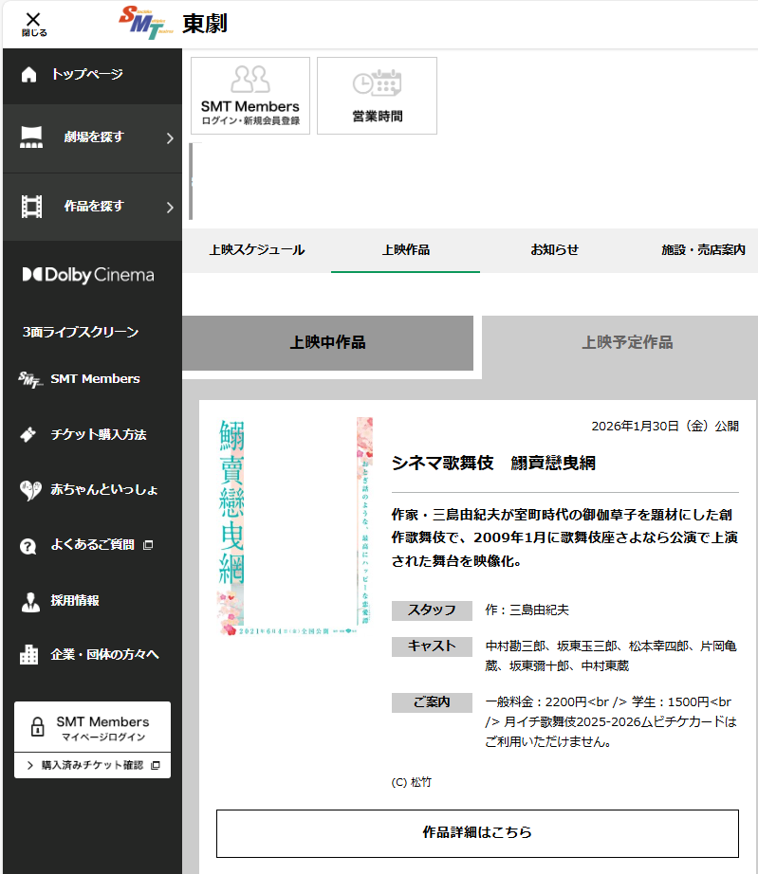Switch to 上映スケジュール tab
This screenshot has height=874, width=758.
click(x=257, y=249)
